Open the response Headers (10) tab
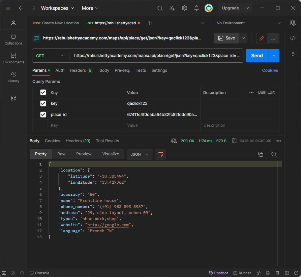 tap(78, 141)
